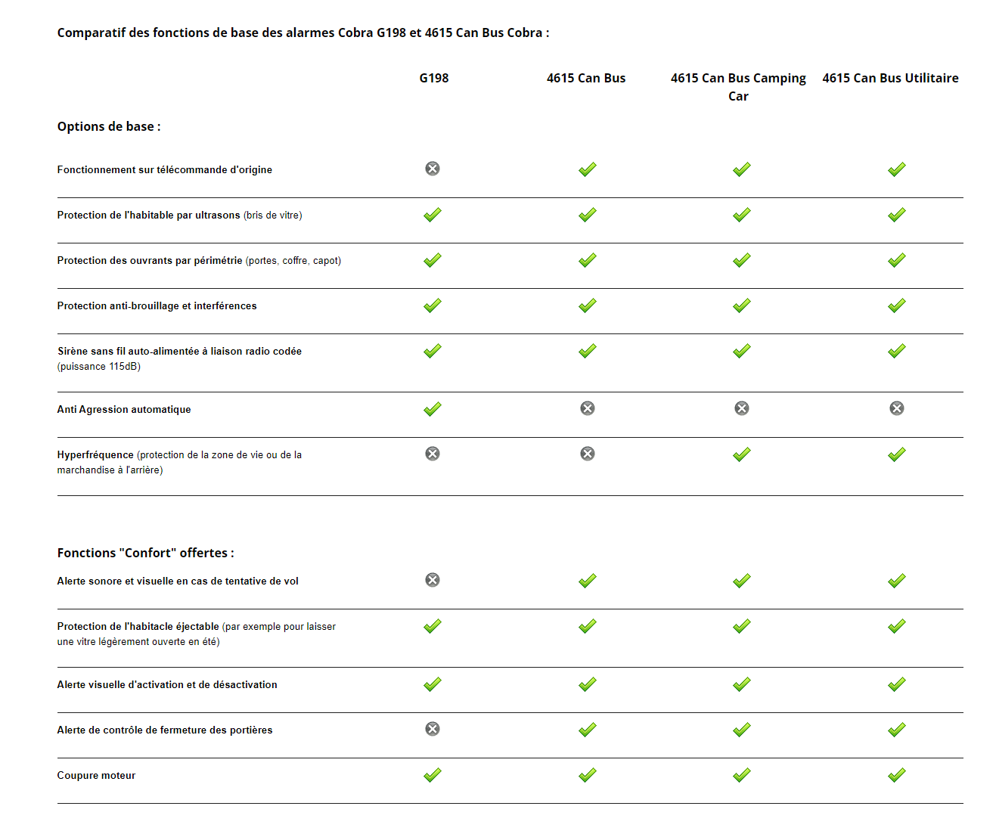Click G198 green check for Coupure moteur

(433, 775)
